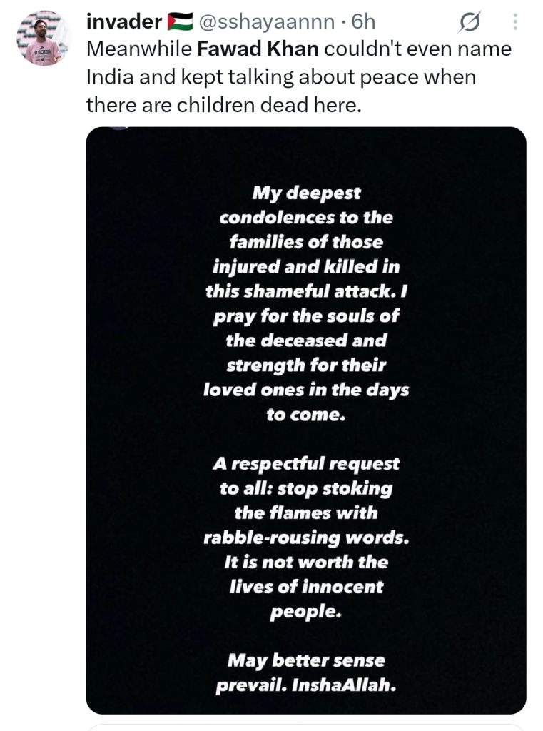Click the invader profile avatar
The image size is (543, 731).
coord(44,39)
